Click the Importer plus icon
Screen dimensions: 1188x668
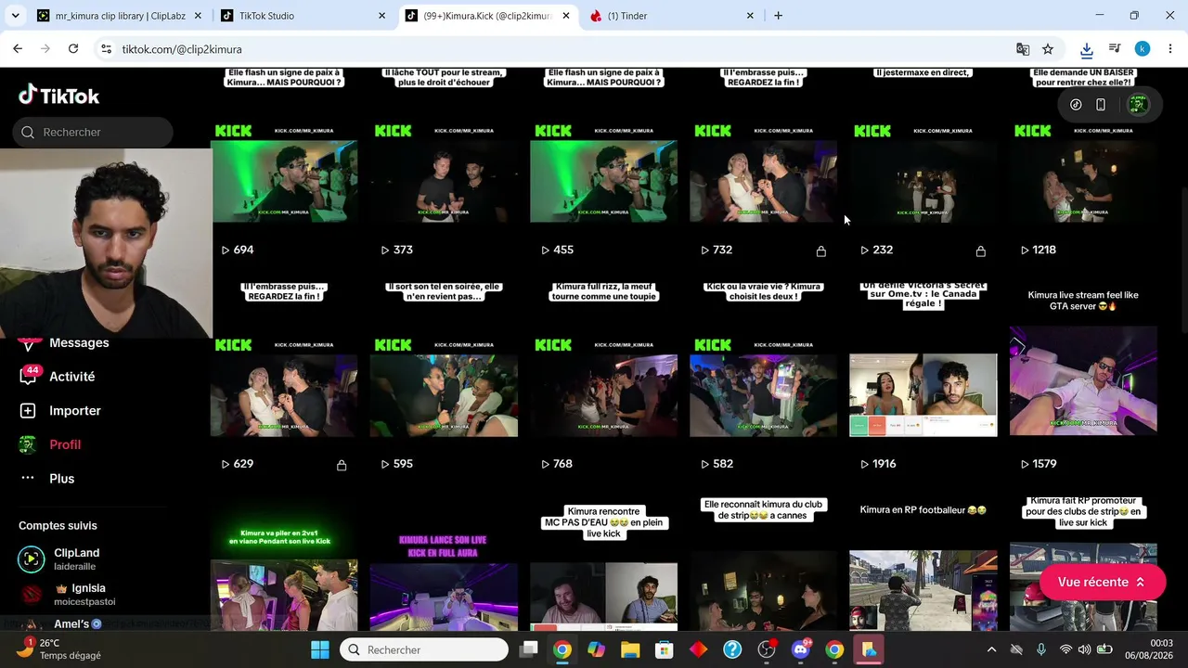pos(28,410)
